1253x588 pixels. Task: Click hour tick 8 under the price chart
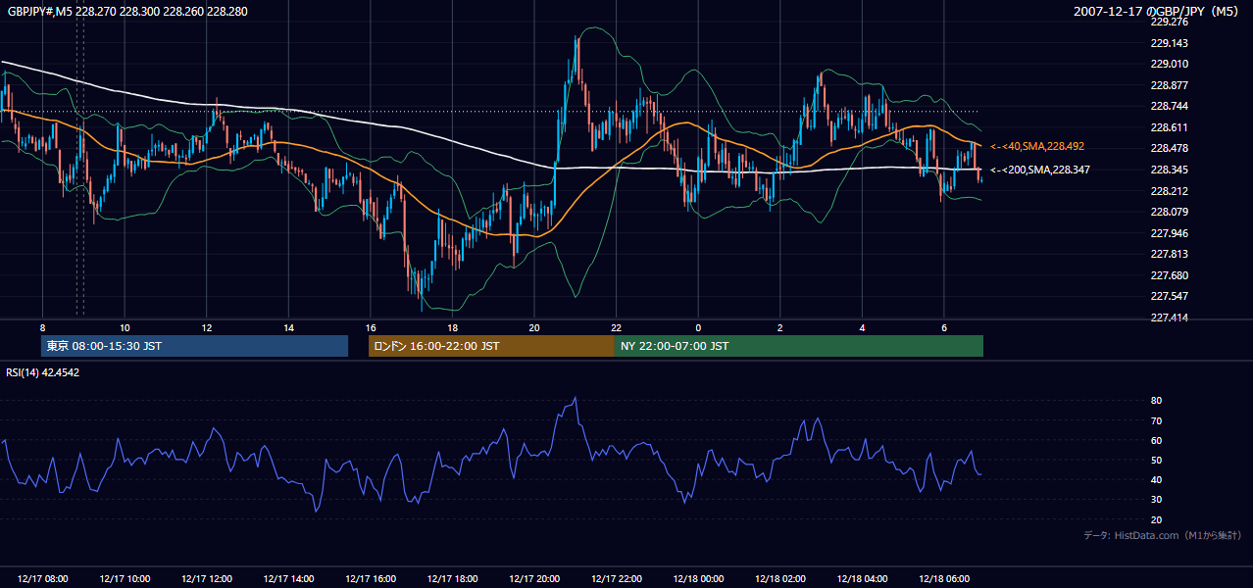coord(42,327)
